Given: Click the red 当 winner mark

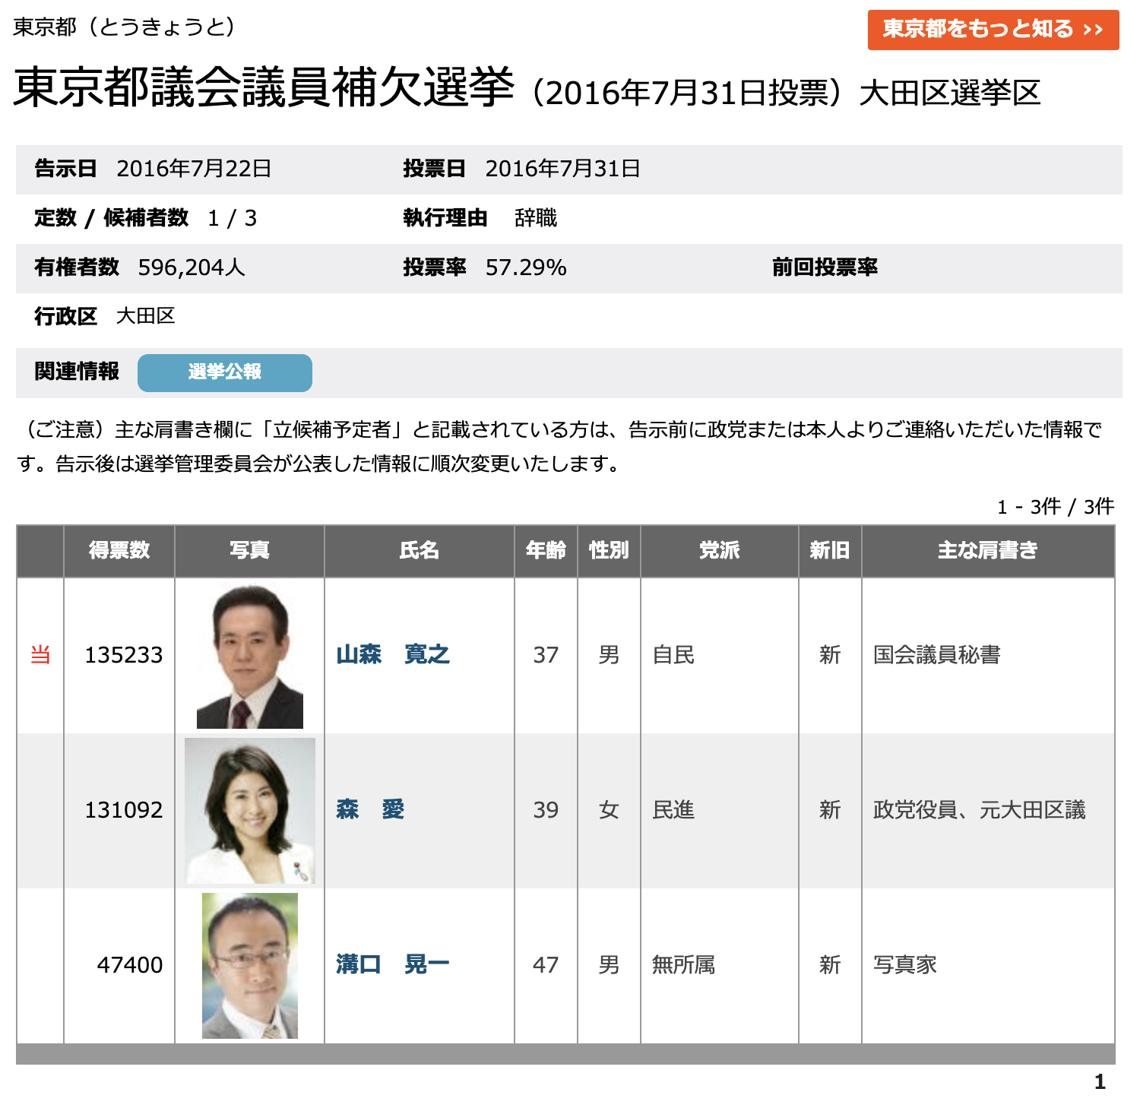Looking at the screenshot, I should [x=40, y=655].
